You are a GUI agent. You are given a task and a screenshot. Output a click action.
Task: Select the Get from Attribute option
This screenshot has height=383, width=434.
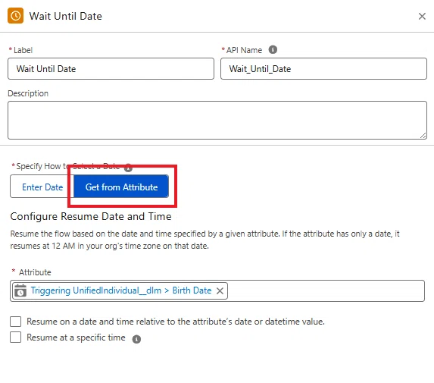pos(121,187)
